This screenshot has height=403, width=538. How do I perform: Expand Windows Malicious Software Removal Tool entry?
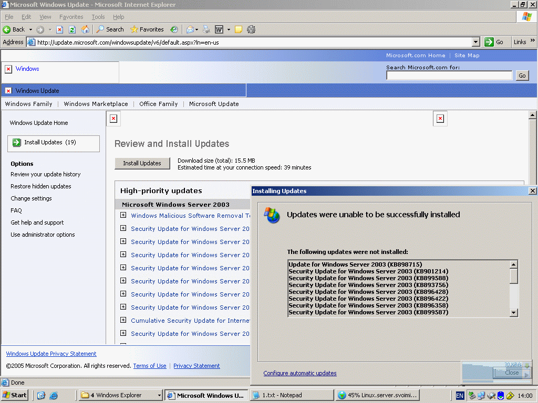point(123,215)
